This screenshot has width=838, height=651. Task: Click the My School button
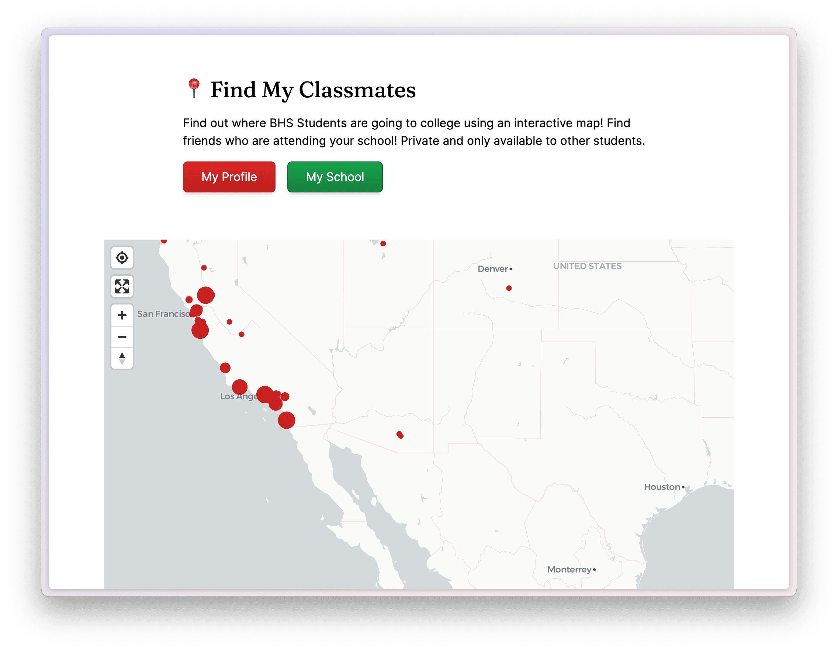pos(336,177)
